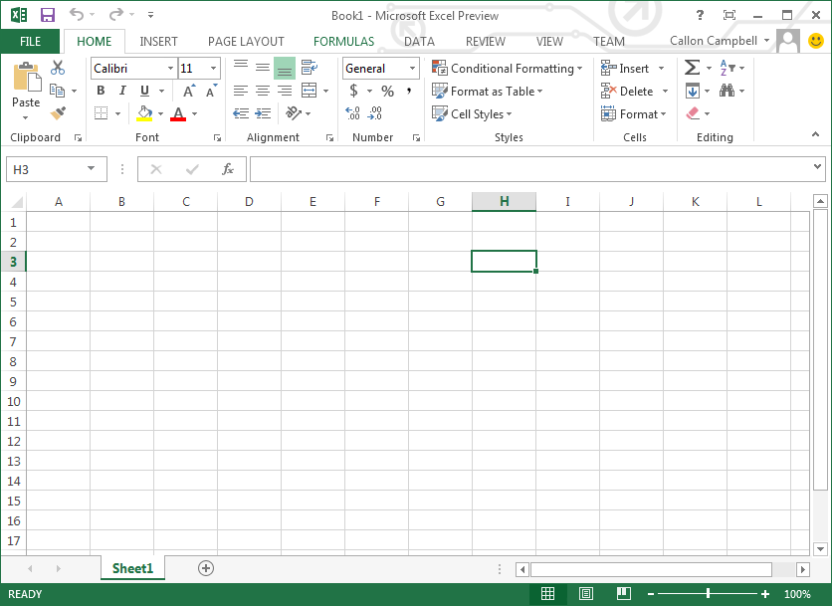Image resolution: width=832 pixels, height=606 pixels.
Task: Click the green FILE button
Action: pyautogui.click(x=30, y=42)
